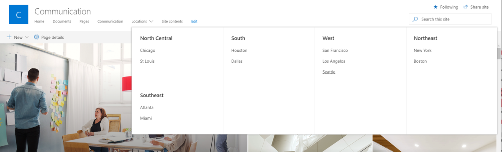This screenshot has width=502, height=152.
Task: Click in the Search this site box
Action: pos(450,19)
